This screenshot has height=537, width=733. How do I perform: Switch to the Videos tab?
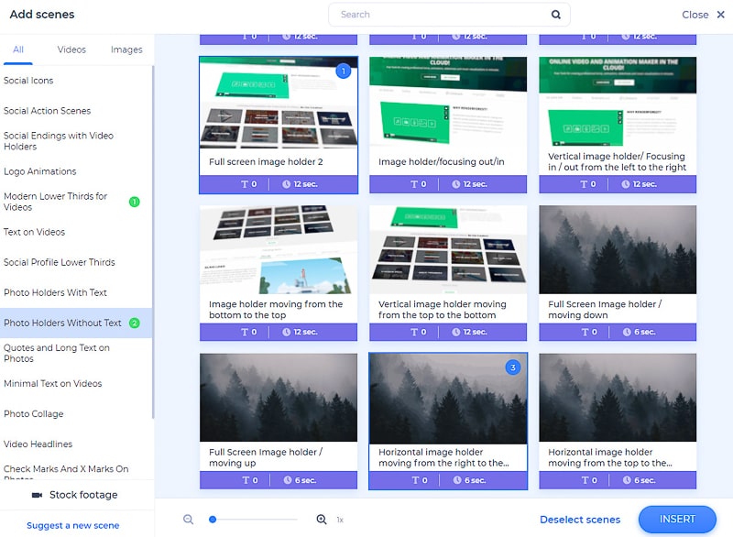click(x=71, y=49)
